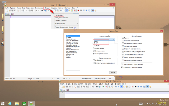Screen dimensions: 169x106
Task: Uncheck Отображать Строку Состояния checkbox
Action: click(x=122, y=67)
